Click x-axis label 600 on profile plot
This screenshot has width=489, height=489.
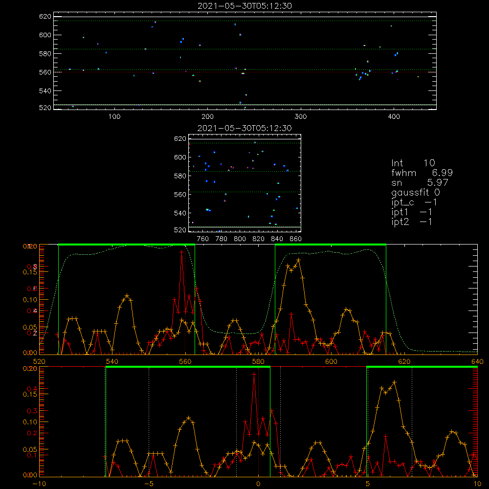[x=331, y=361]
